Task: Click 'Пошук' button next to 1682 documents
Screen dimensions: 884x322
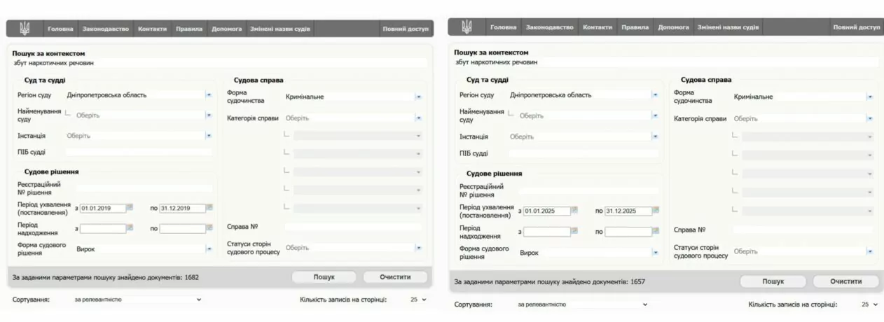Action: (x=324, y=277)
